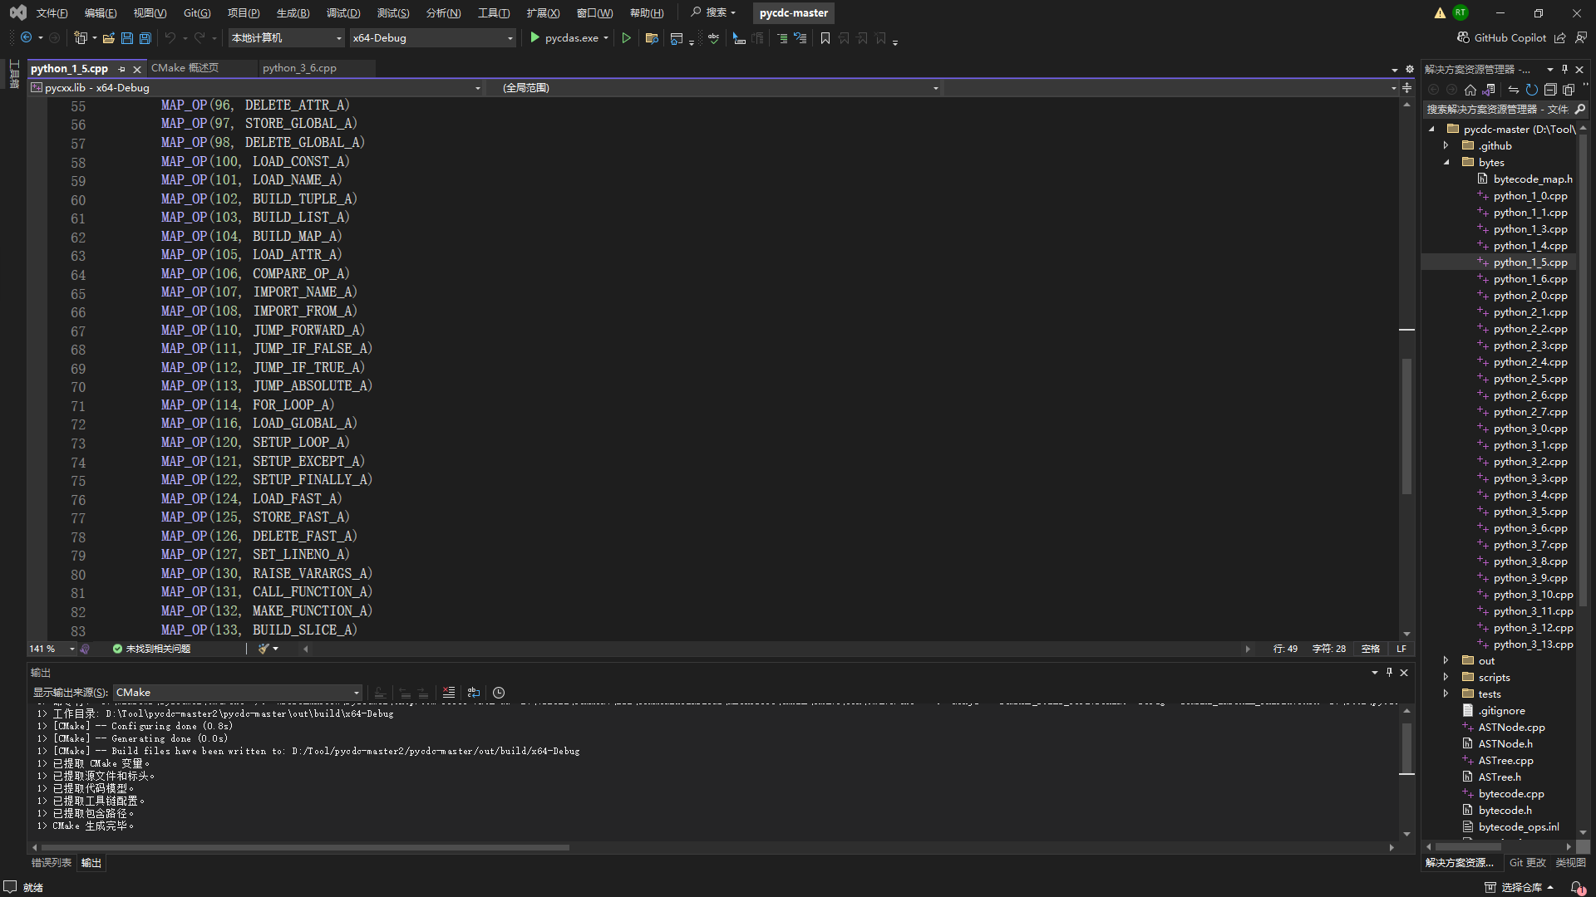Click the yellow warning notification icon

coord(1440,13)
